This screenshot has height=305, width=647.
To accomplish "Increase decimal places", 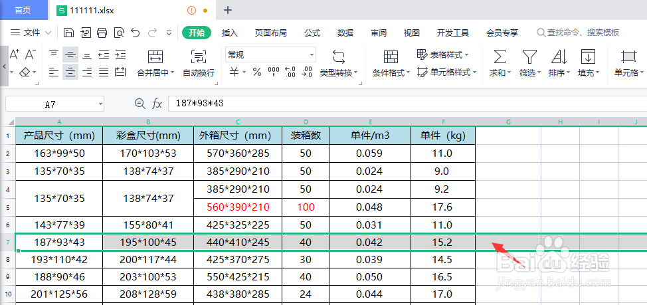I will tap(290, 72).
